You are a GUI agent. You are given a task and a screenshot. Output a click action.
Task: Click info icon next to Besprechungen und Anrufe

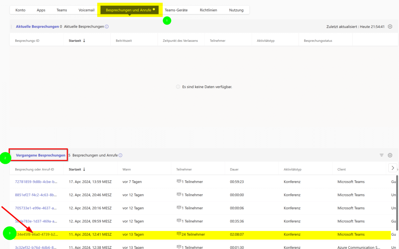[x=120, y=155]
